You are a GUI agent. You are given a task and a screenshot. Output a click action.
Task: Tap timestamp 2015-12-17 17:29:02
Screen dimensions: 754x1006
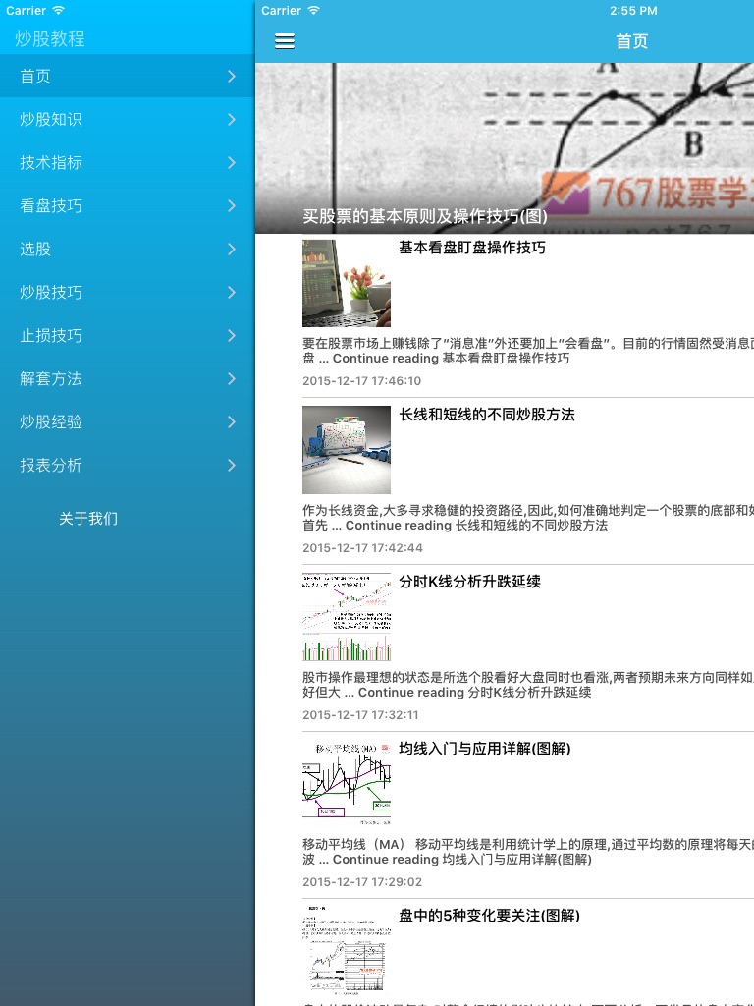click(362, 881)
